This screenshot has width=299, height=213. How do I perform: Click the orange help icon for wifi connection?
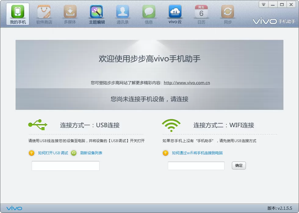click(x=165, y=153)
